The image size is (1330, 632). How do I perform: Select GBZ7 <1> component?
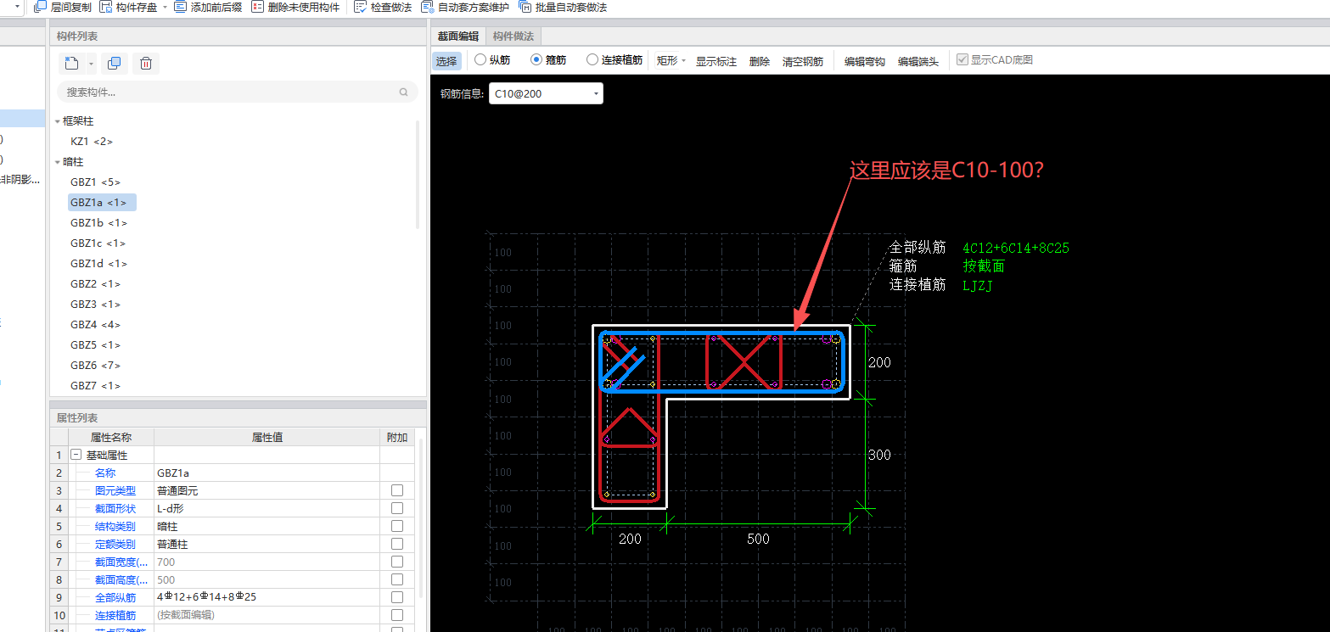pos(95,385)
